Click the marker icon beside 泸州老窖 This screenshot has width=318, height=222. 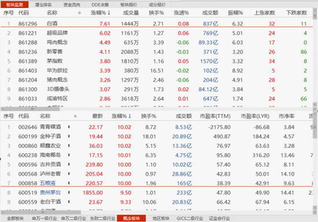(69, 174)
